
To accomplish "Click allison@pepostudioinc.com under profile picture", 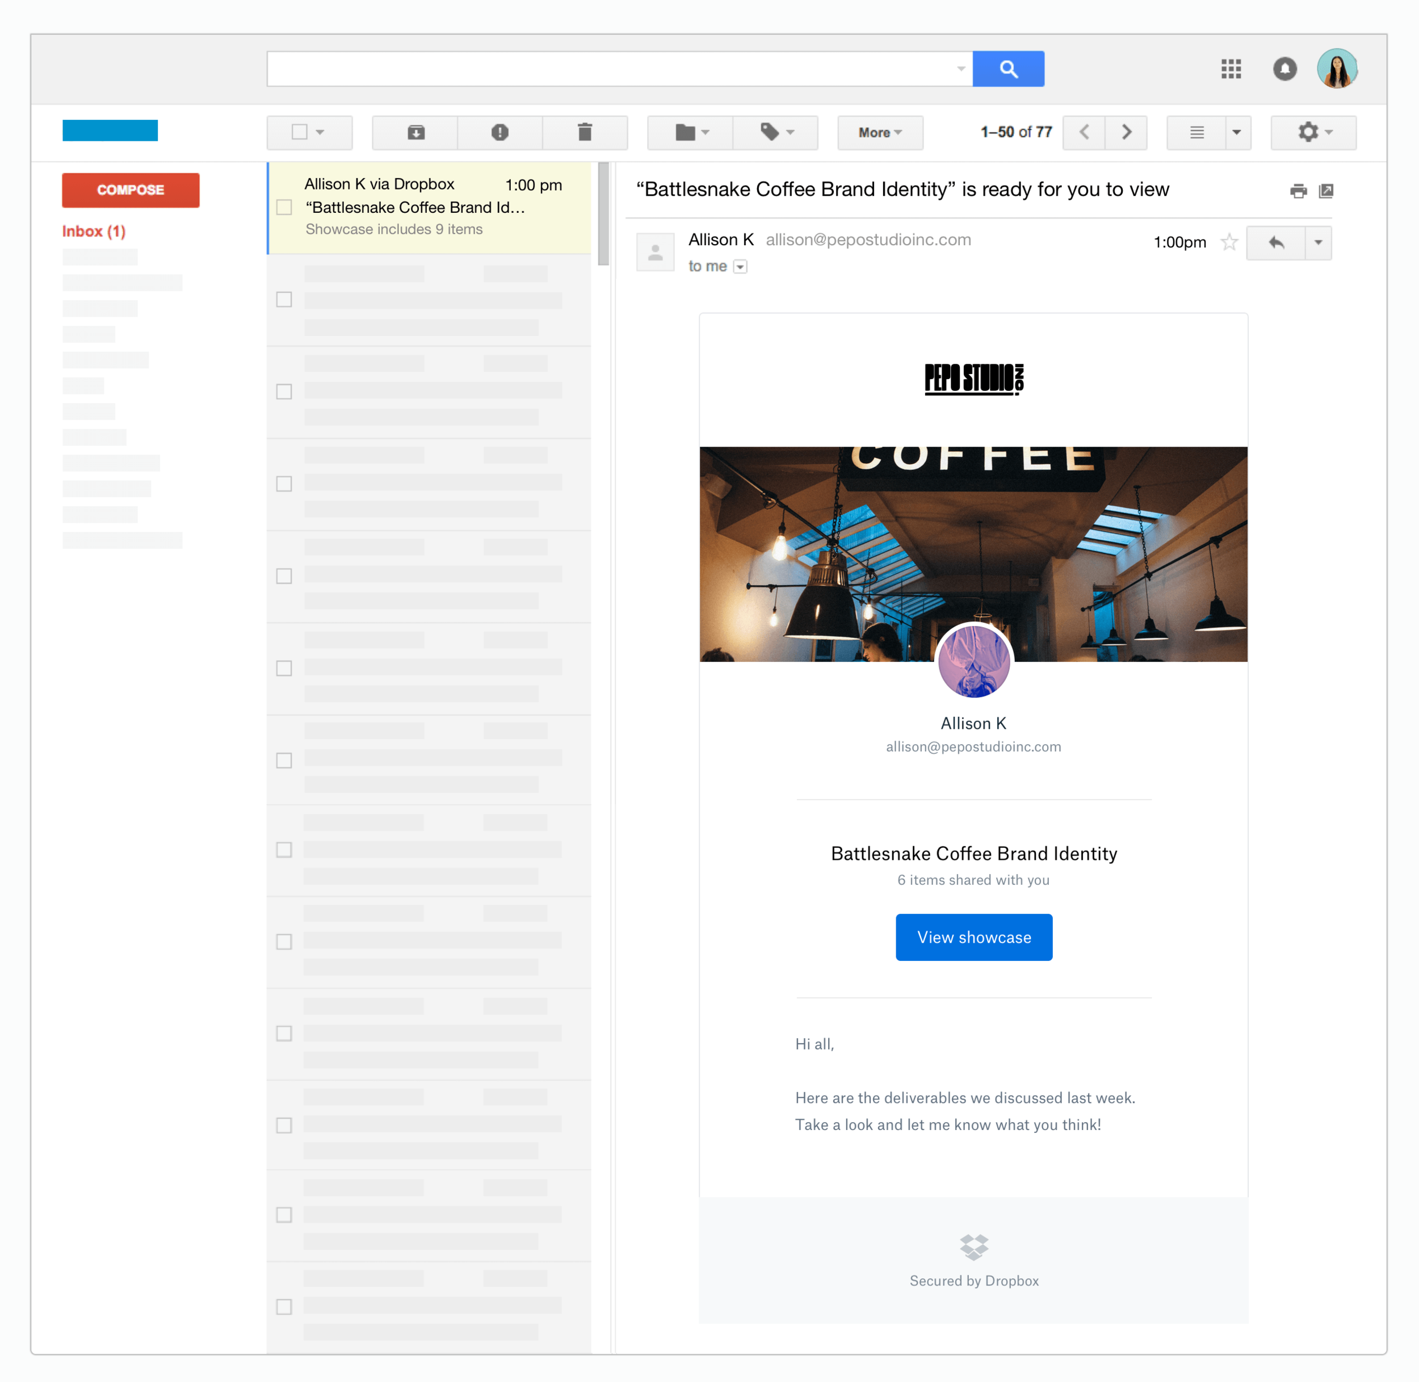I will [973, 746].
